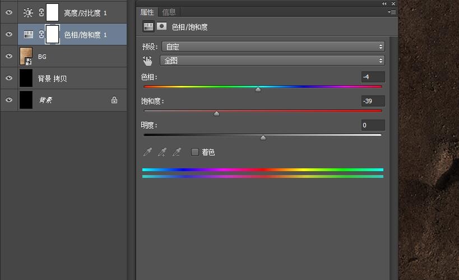Click the layer mask icon in panel header
The image size is (459, 280).
click(x=161, y=26)
